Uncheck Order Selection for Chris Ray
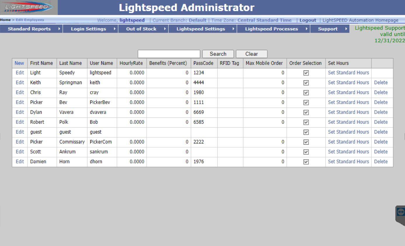The height and width of the screenshot is (246, 405). (306, 93)
